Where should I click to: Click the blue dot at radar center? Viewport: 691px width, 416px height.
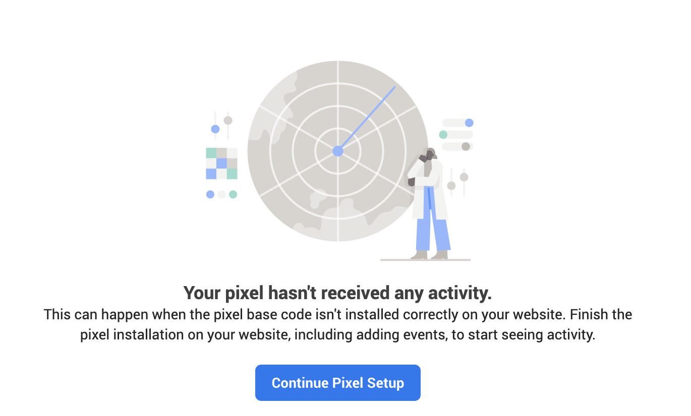click(x=338, y=151)
